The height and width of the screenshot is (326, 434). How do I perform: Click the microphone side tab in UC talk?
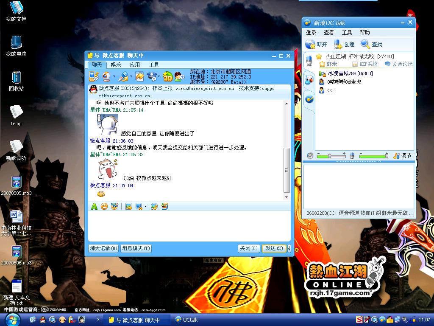[x=309, y=60]
